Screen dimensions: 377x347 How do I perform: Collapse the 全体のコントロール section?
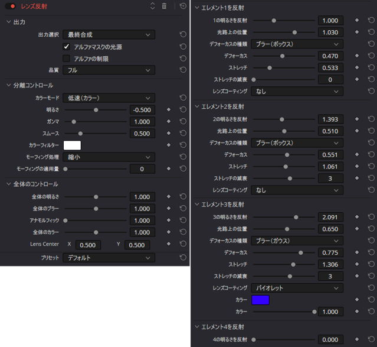pyautogui.click(x=9, y=184)
